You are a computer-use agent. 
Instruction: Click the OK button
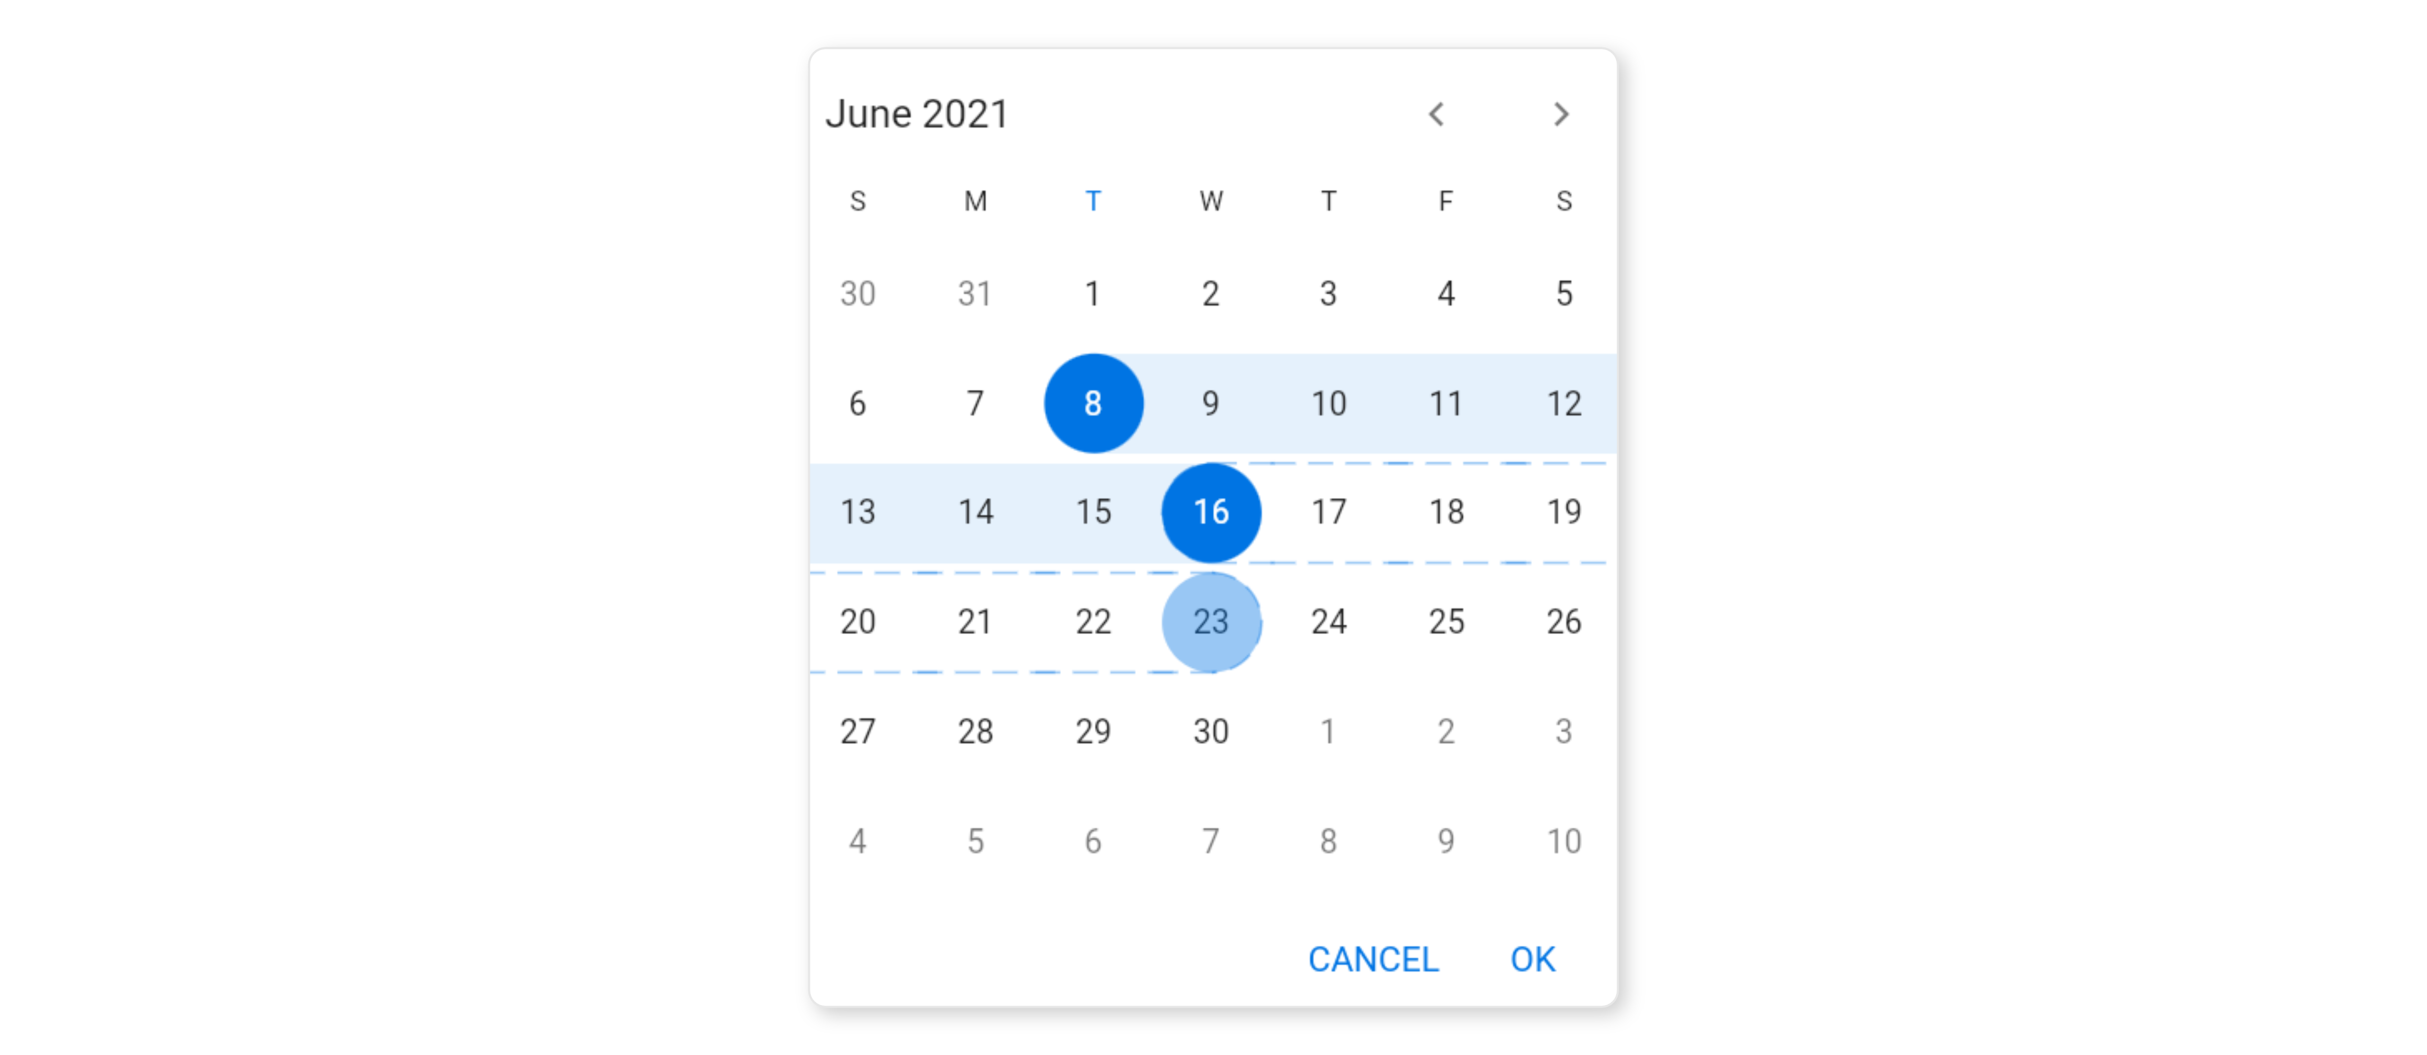click(x=1531, y=956)
